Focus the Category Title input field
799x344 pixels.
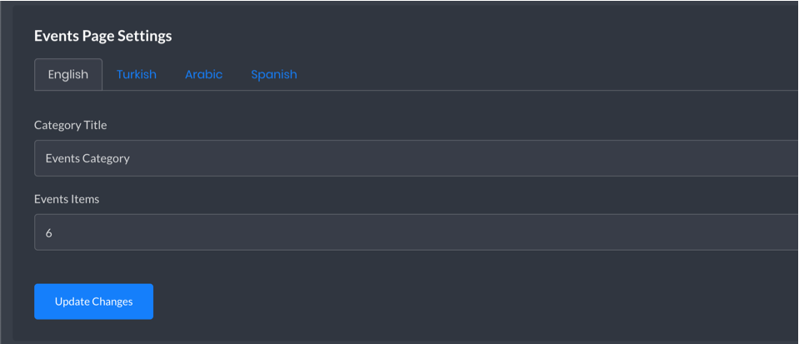[x=416, y=158]
